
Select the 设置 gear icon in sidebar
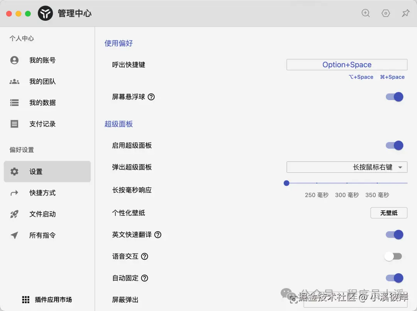[14, 171]
